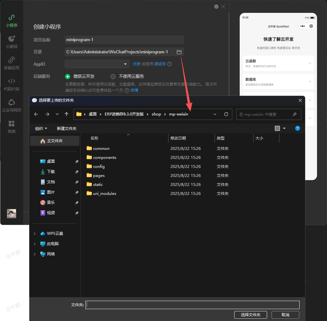Click 详情 link
This screenshot has width=327, height=321.
pos(134,90)
